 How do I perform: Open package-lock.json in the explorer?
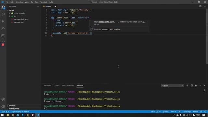click(21, 19)
